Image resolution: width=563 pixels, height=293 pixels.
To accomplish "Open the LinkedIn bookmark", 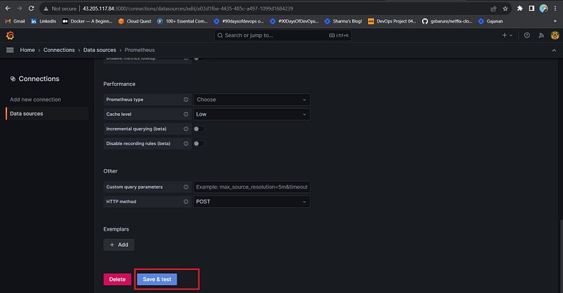I will pyautogui.click(x=44, y=21).
